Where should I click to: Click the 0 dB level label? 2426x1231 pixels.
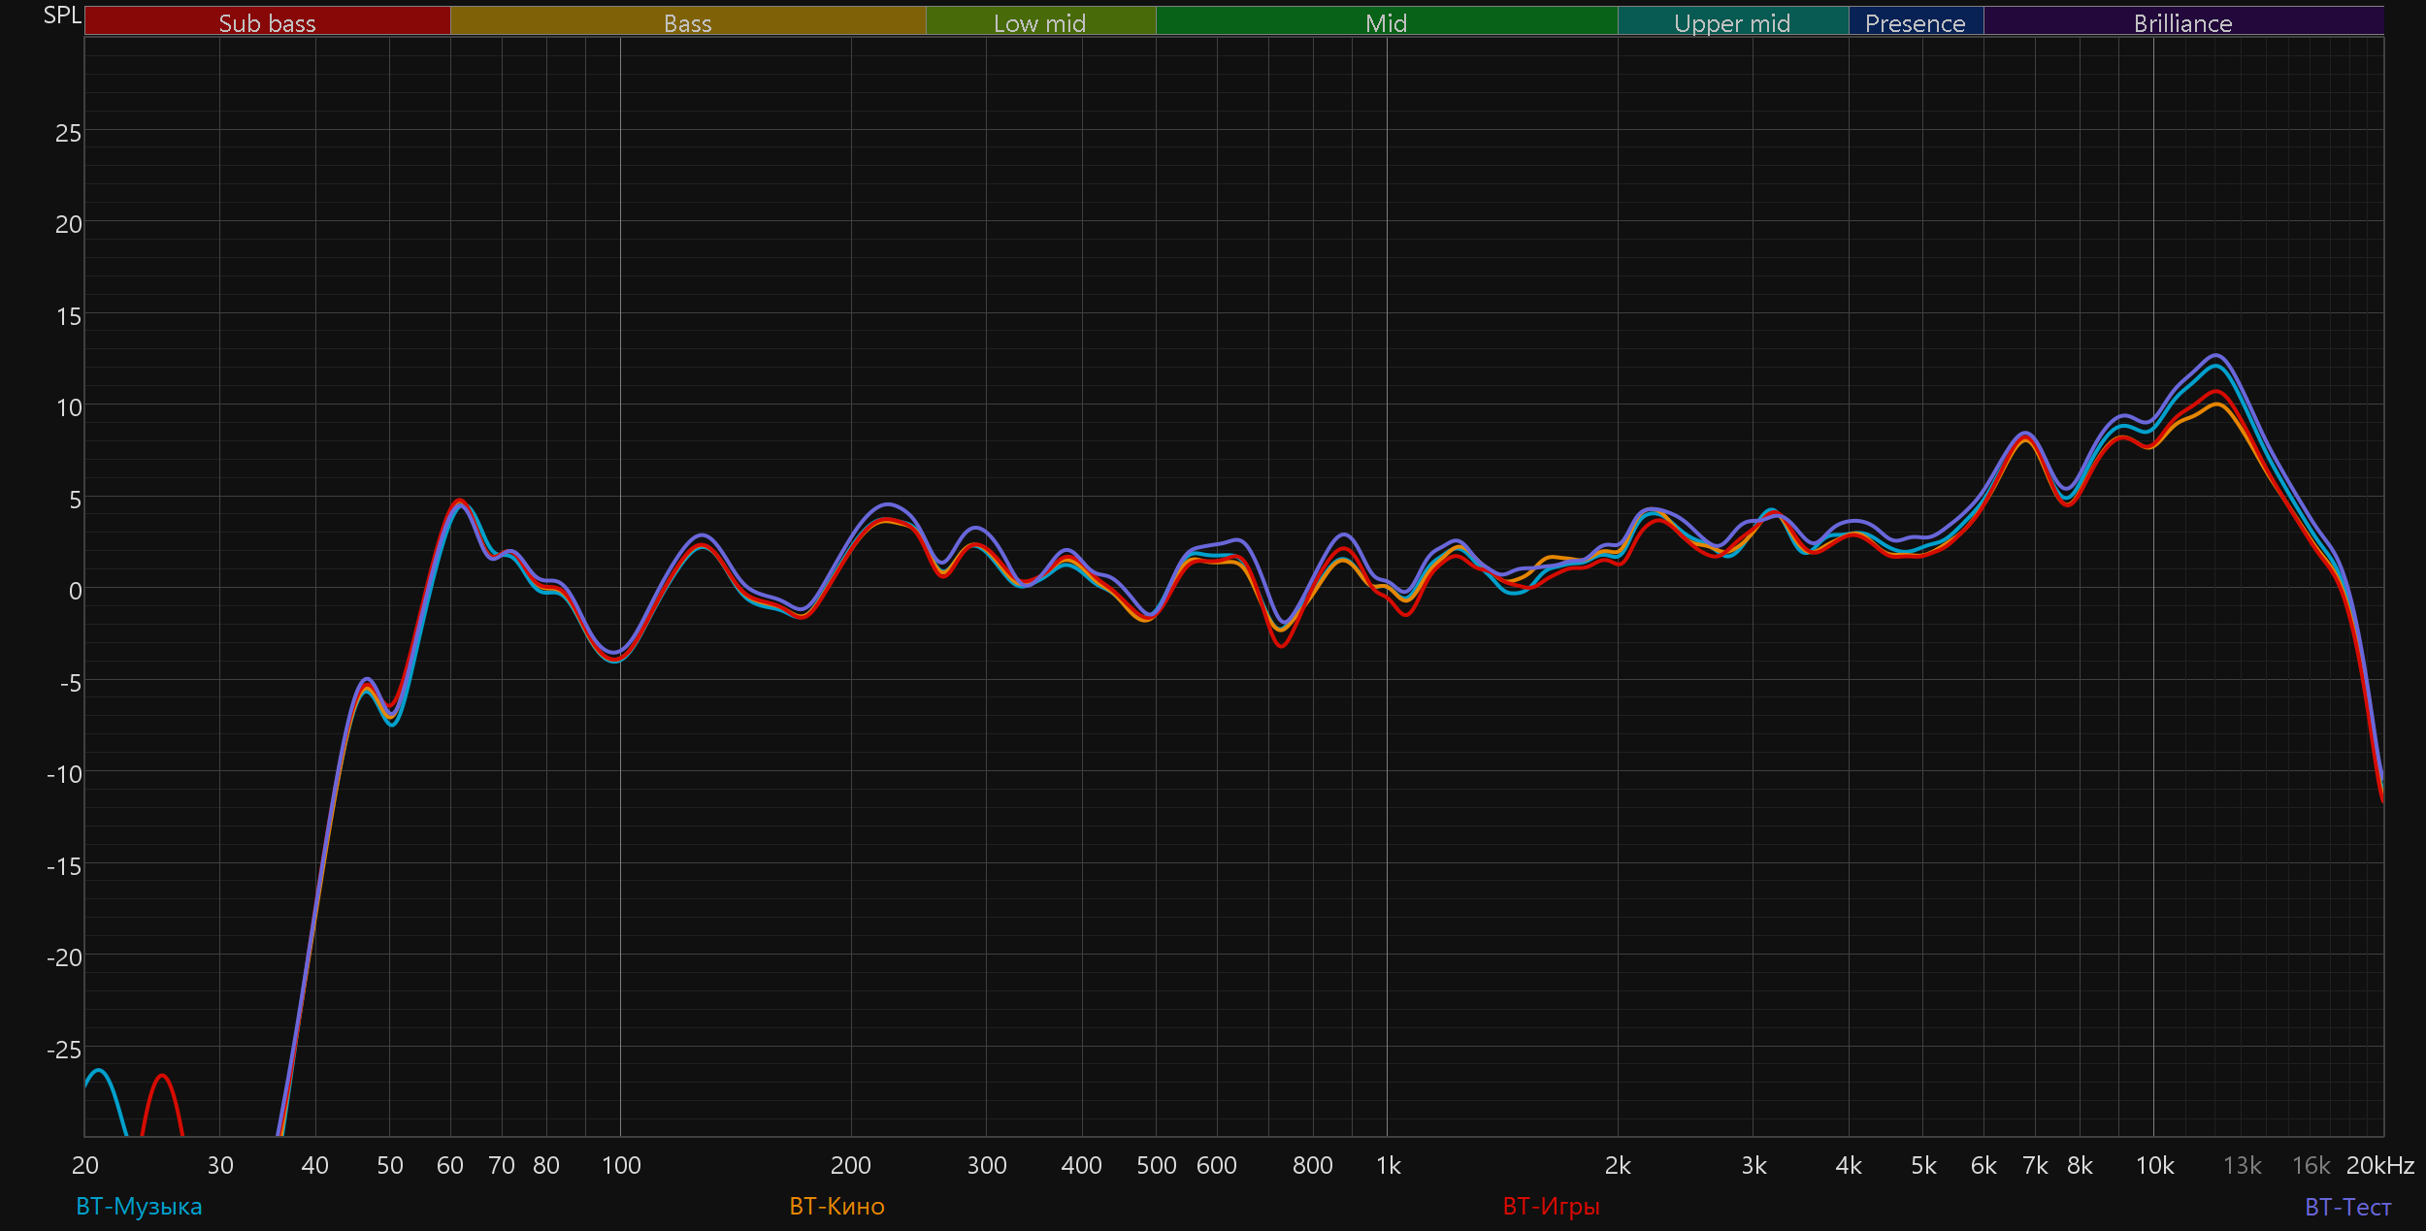(75, 591)
